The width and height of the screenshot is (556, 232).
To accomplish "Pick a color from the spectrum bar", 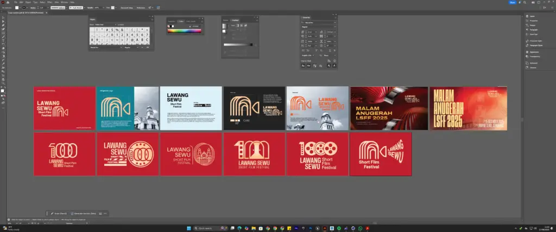I will (185, 31).
